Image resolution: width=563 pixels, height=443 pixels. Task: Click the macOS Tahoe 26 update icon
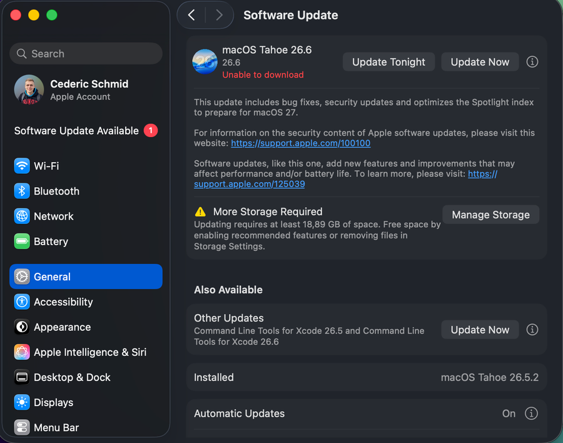(x=205, y=62)
